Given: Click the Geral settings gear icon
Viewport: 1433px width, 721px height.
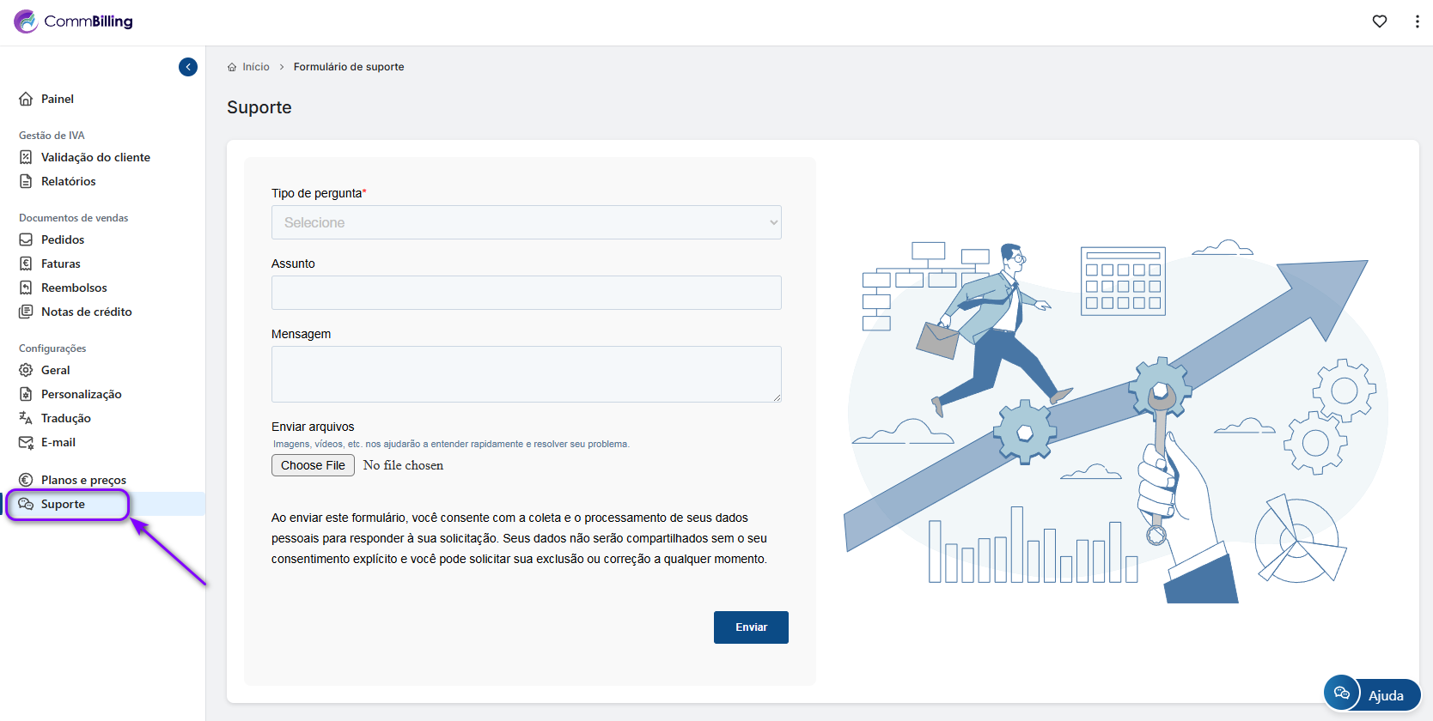Looking at the screenshot, I should click(26, 370).
